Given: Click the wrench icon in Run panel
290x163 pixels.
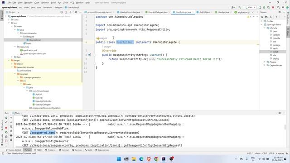Looking at the screenshot, I should 6,122.
